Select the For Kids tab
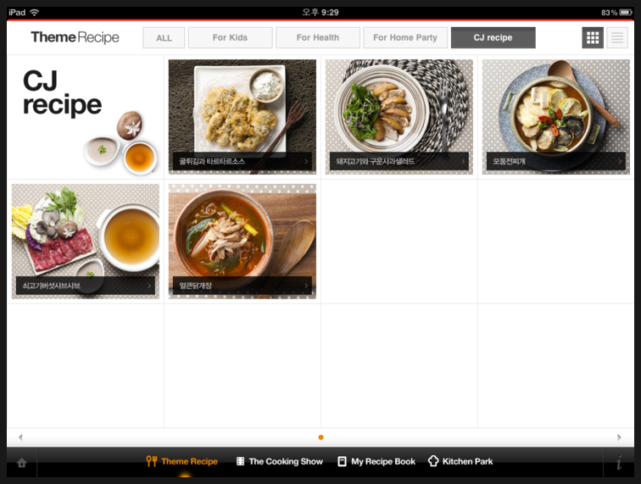This screenshot has height=484, width=641. click(230, 37)
